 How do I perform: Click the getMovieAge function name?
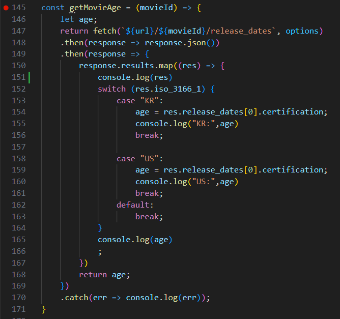[95, 8]
